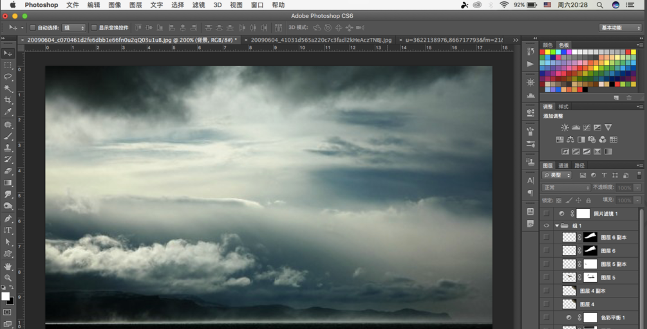Select the Crop tool
Image resolution: width=647 pixels, height=329 pixels.
tap(8, 100)
